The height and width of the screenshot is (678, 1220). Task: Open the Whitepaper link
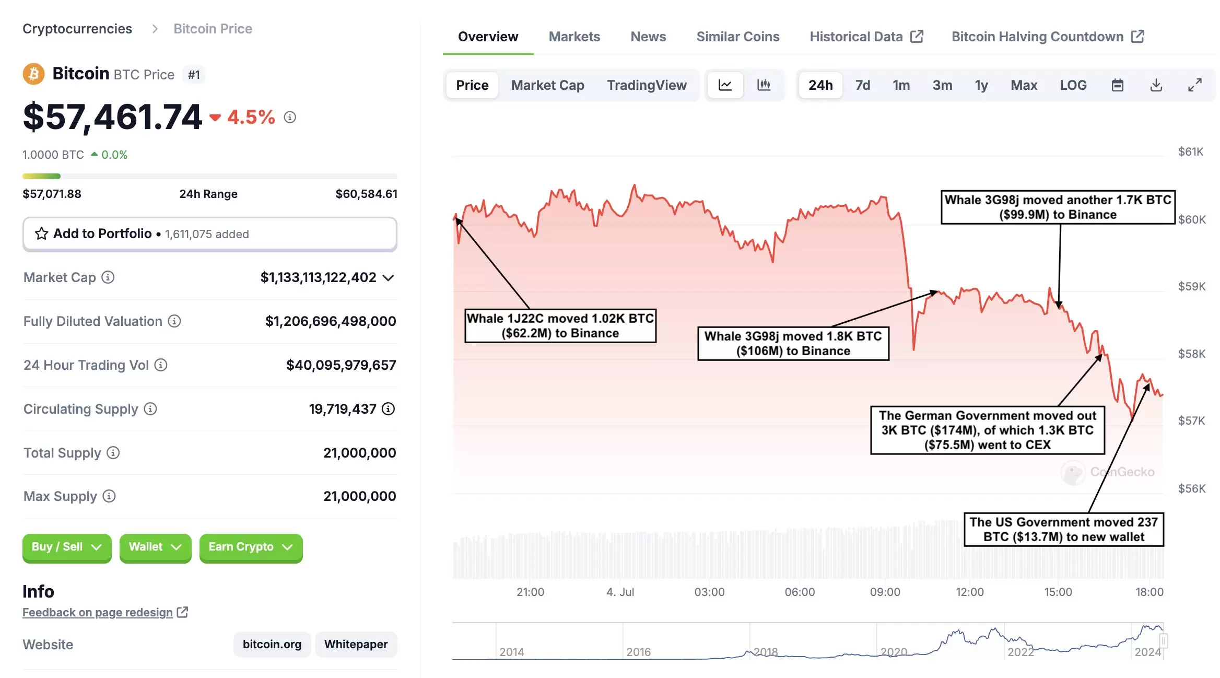356,644
